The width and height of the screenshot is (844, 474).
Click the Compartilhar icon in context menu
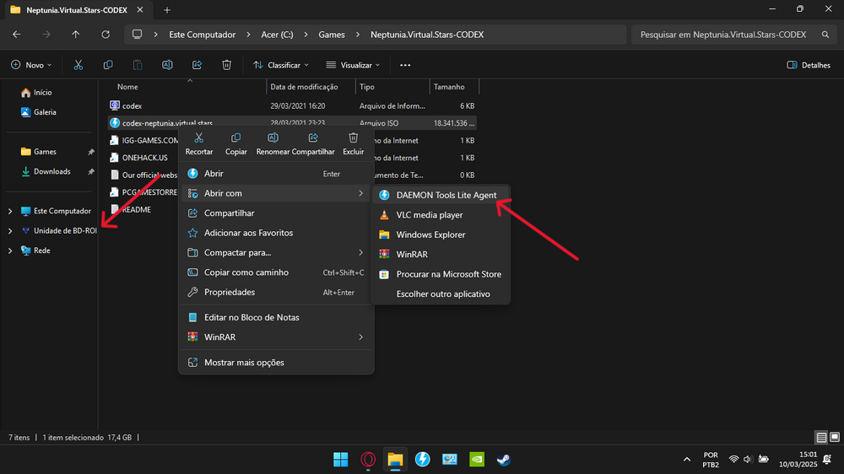313,138
